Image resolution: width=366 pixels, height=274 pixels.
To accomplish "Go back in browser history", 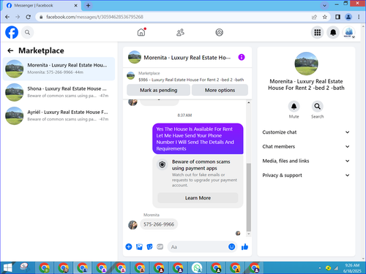I will pos(7,17).
